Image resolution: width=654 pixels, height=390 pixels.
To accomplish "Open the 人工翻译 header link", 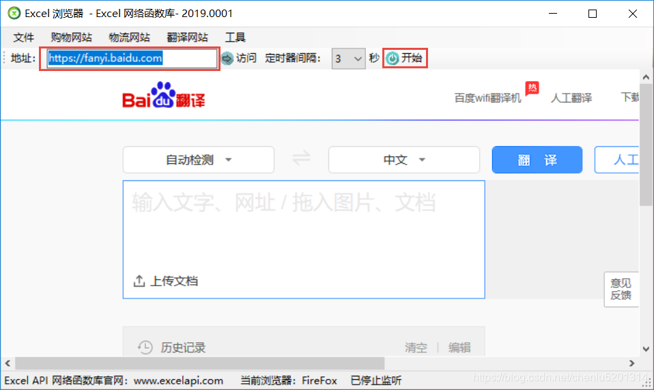I will click(x=571, y=98).
